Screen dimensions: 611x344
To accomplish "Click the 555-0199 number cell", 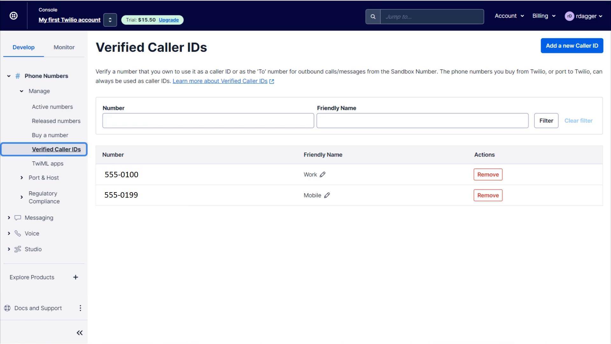I will [121, 195].
